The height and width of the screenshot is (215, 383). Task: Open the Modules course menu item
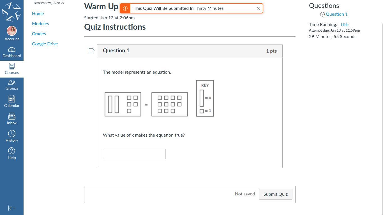(x=40, y=24)
